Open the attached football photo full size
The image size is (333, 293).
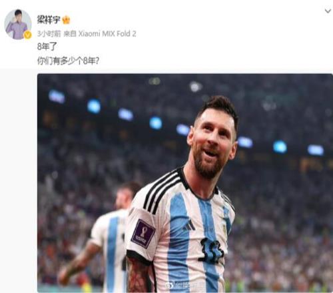185,183
